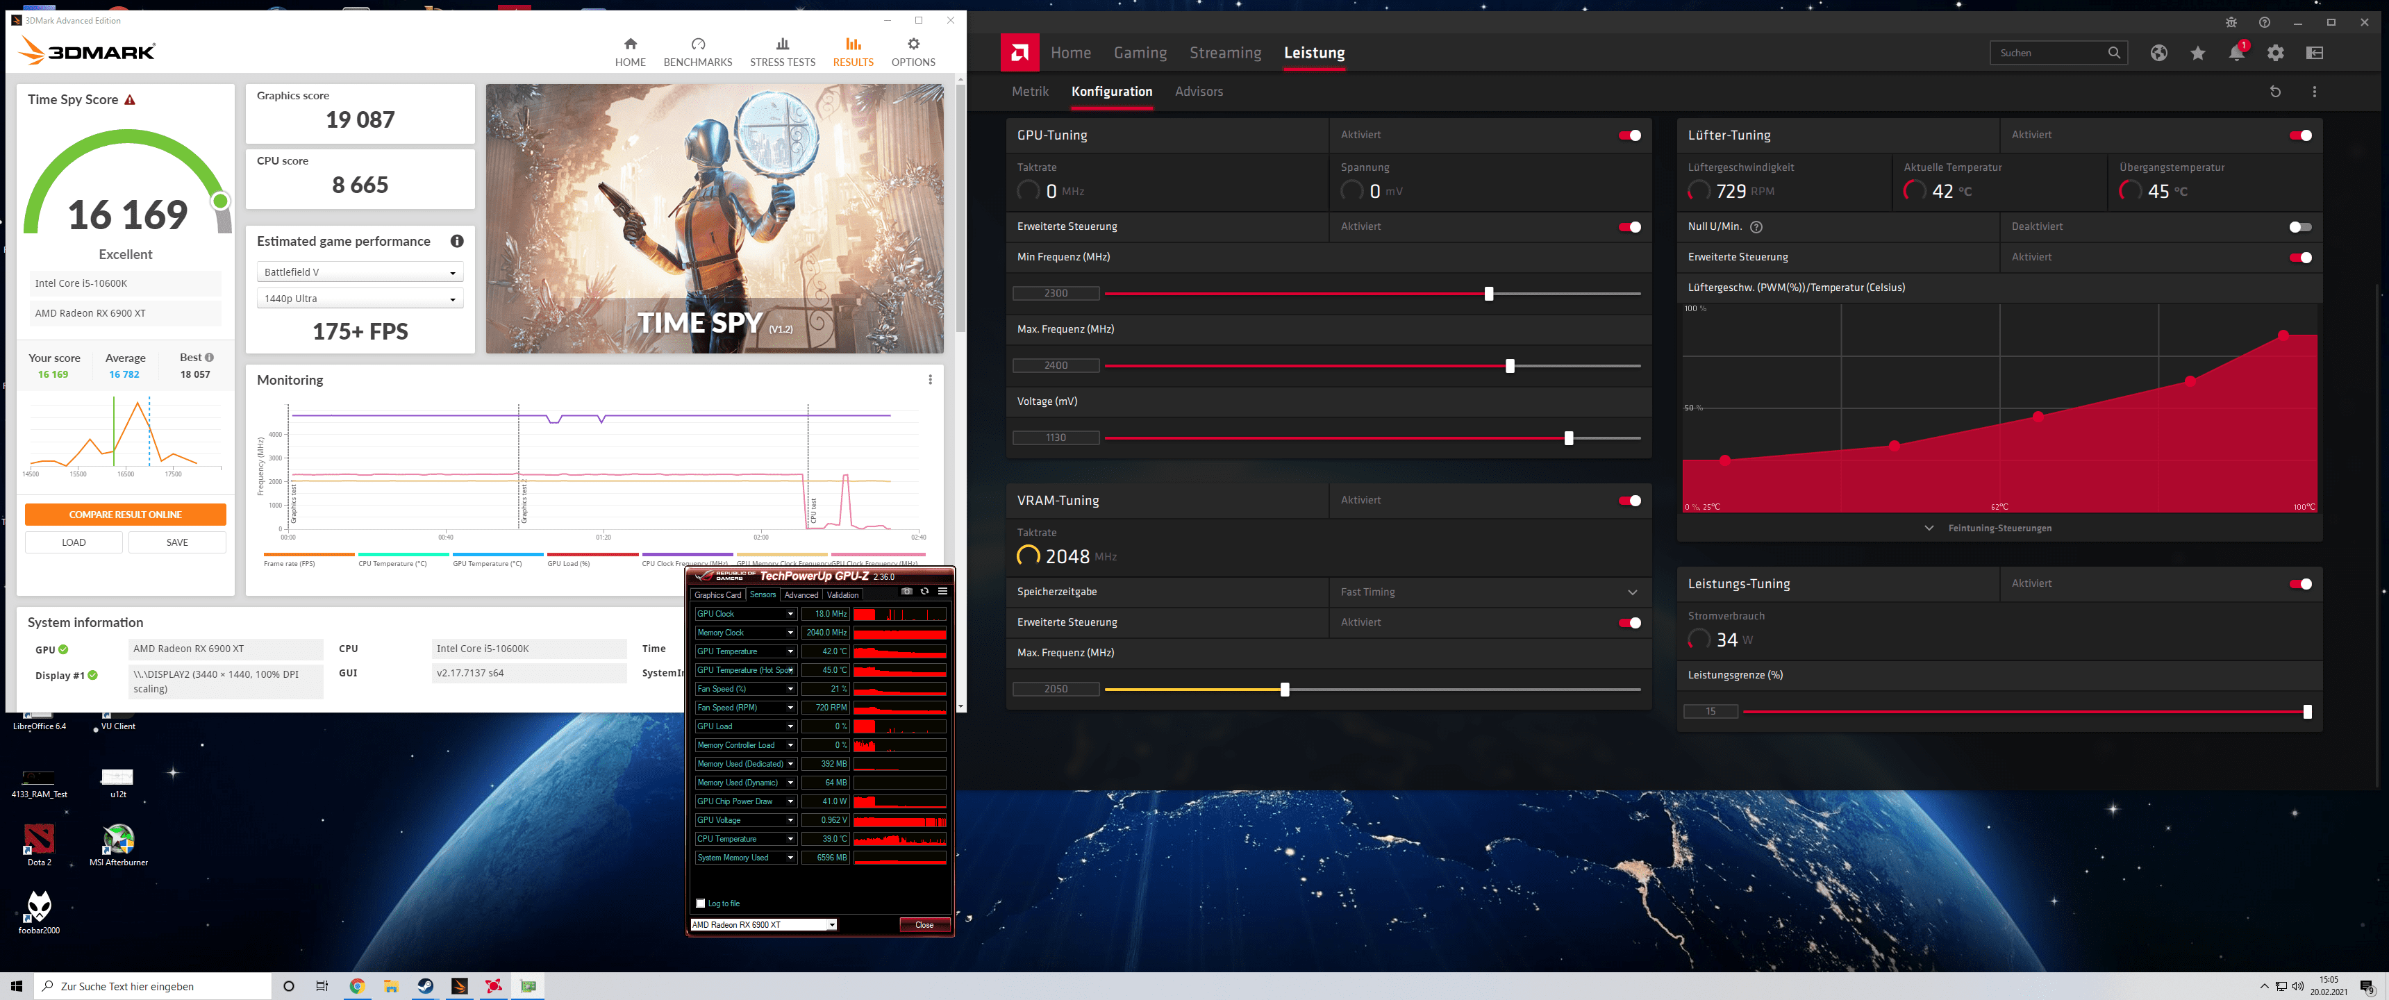
Task: Take GPU-Z screenshot with camera icon
Action: pyautogui.click(x=906, y=591)
